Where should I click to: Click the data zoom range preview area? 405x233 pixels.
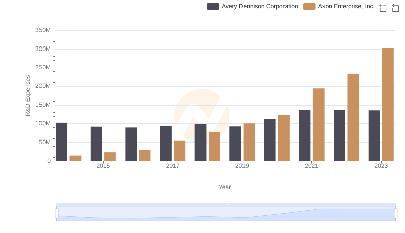point(226,214)
